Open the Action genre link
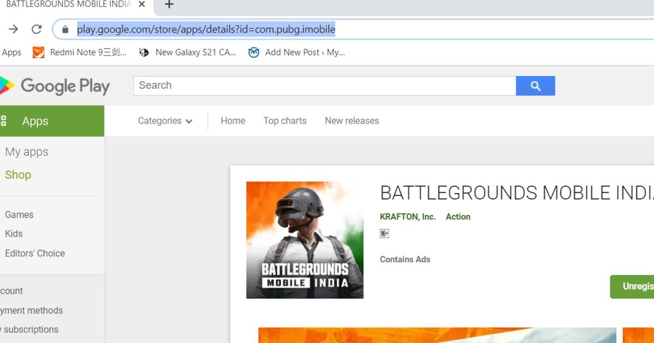 [458, 217]
